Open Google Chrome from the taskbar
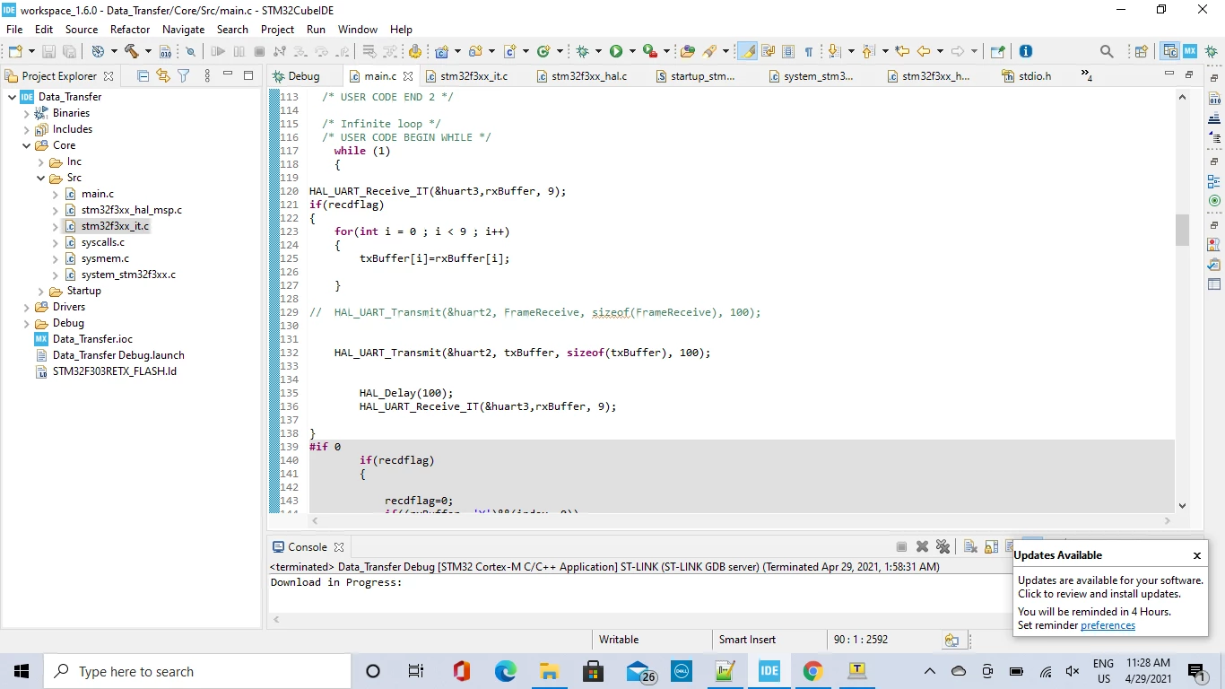This screenshot has height=689, width=1225. 812,671
